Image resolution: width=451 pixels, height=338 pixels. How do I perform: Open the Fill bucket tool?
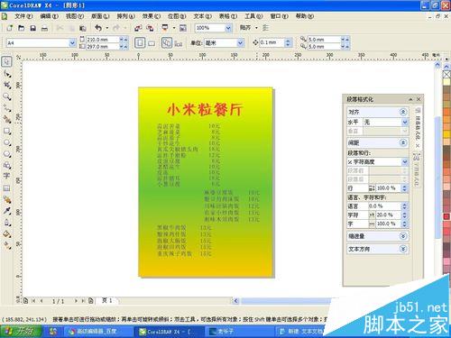point(6,234)
